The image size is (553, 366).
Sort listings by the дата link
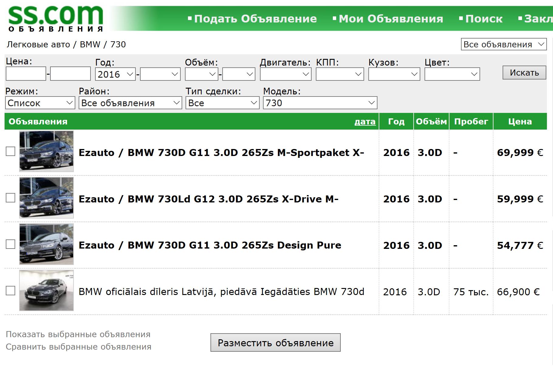365,122
